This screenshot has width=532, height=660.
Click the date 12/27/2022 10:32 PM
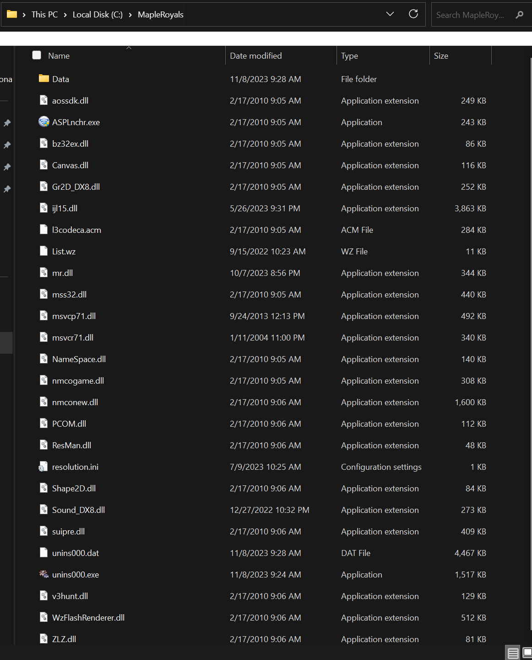click(270, 510)
